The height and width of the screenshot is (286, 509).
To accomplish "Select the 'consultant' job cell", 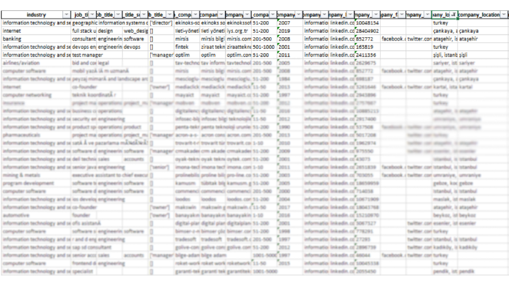I will point(84,39).
